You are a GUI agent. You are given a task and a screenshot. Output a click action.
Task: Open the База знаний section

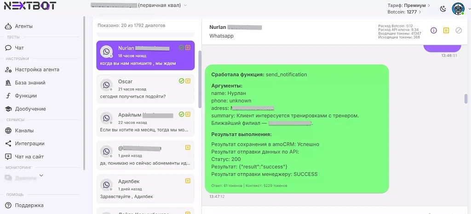(x=30, y=83)
